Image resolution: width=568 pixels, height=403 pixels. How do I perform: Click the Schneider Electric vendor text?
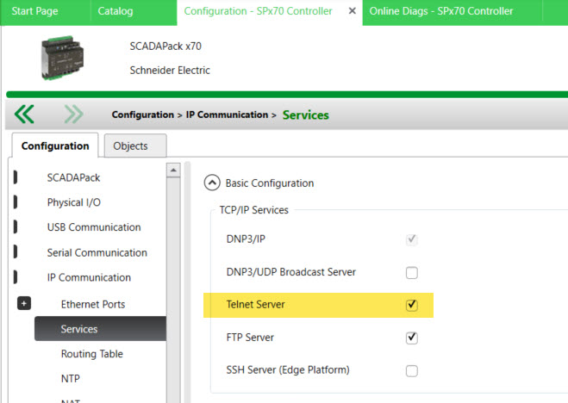click(x=170, y=71)
